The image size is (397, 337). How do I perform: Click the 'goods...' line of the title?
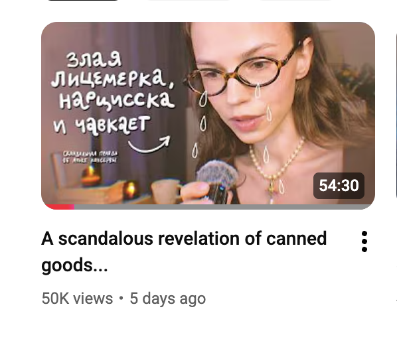click(x=75, y=265)
